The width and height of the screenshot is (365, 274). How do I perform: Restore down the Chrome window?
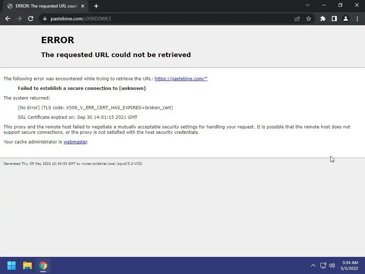[x=340, y=5]
